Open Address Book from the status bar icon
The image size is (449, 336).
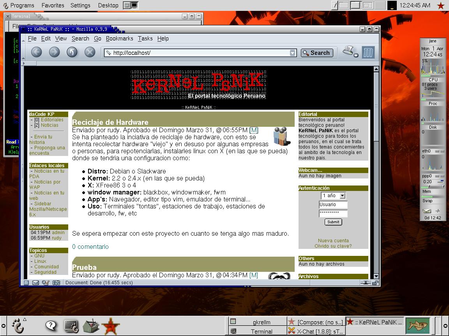(56, 283)
